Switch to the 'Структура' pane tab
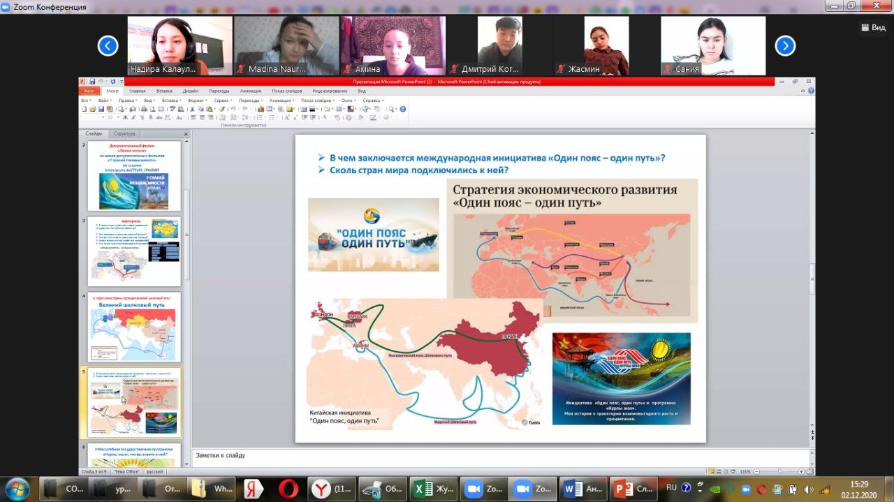 point(124,133)
